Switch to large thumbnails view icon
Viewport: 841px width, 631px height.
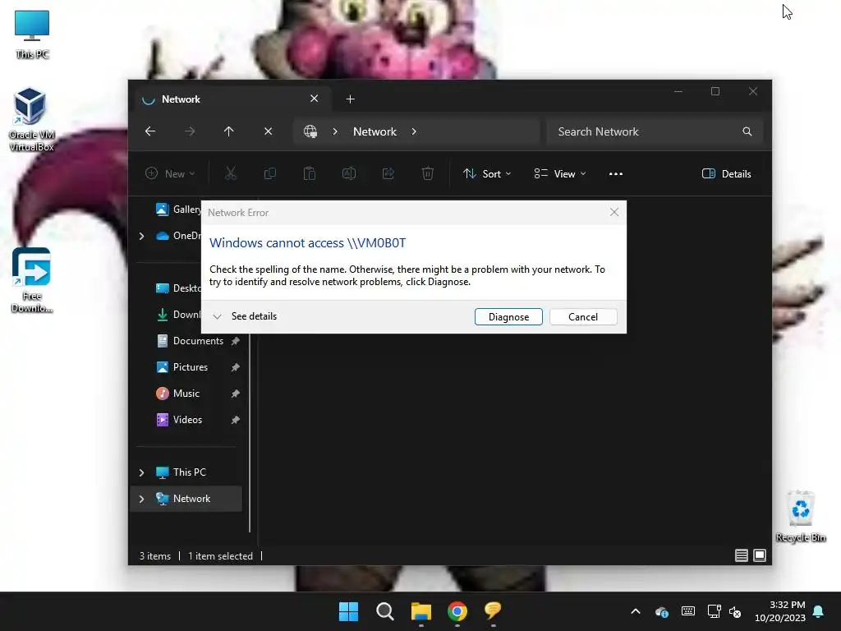760,555
